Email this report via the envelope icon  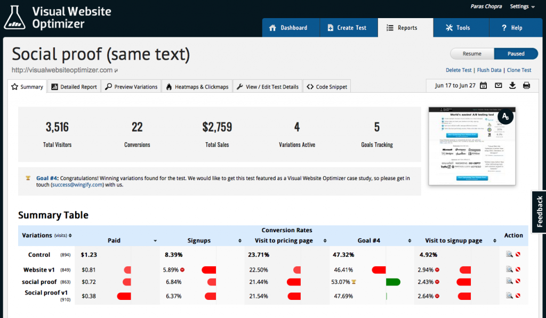coord(498,85)
